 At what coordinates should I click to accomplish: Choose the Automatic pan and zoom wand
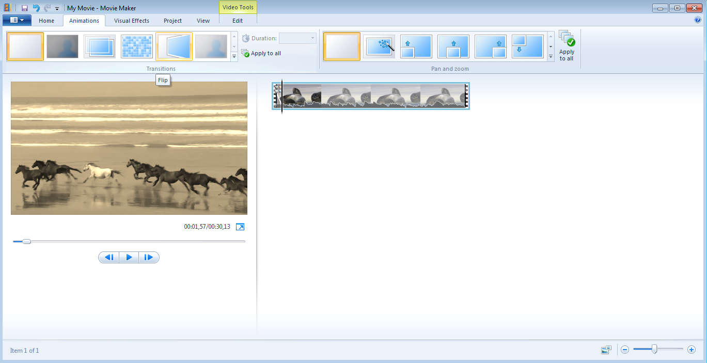(379, 46)
